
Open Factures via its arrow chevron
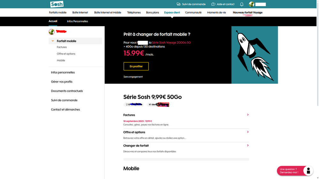pos(247,115)
